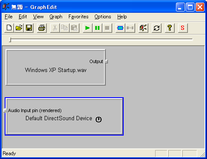The width and height of the screenshot is (207, 159).
Task: Play the graph with green arrow
Action: coord(88,28)
